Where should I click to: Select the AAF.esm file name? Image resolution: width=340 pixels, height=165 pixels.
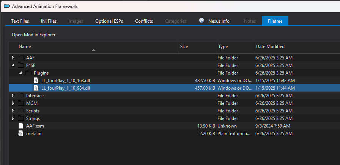[x=35, y=126]
